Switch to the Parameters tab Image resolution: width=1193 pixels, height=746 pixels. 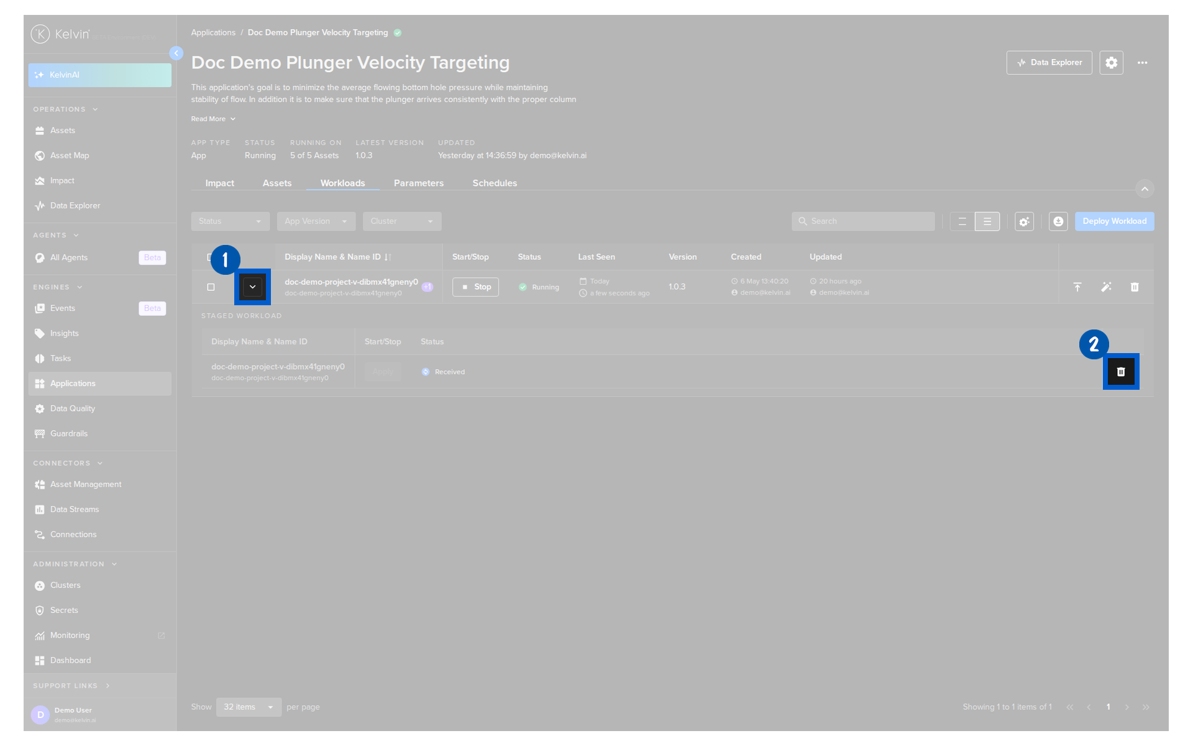pyautogui.click(x=419, y=183)
